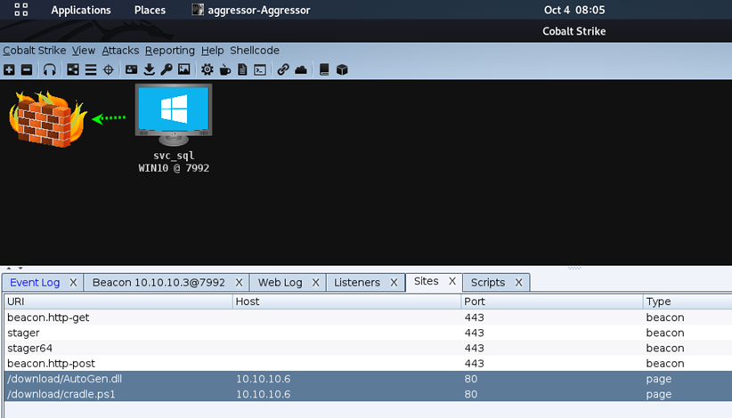This screenshot has height=418, width=732.
Task: Close the Event Log tab
Action: pyautogui.click(x=73, y=283)
